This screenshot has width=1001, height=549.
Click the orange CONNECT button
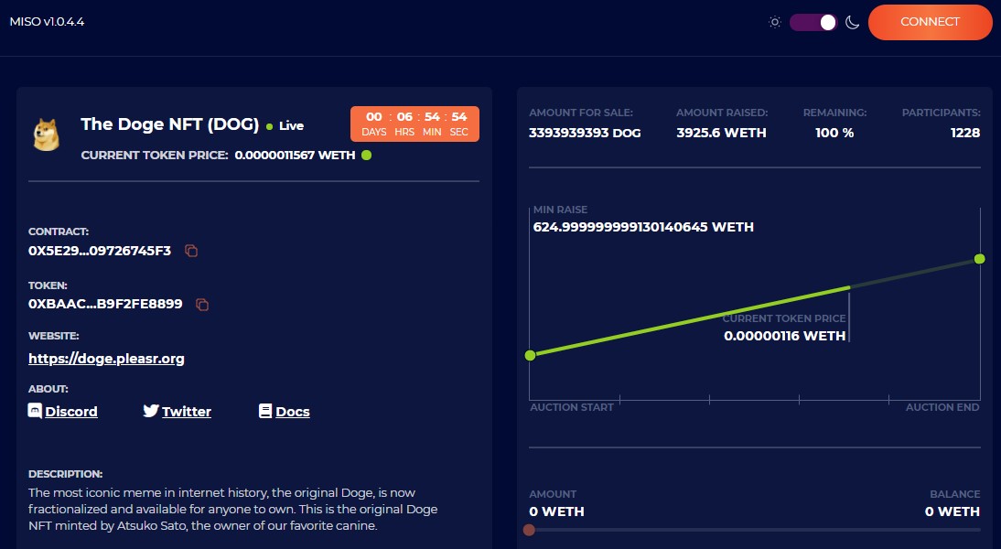click(x=930, y=22)
